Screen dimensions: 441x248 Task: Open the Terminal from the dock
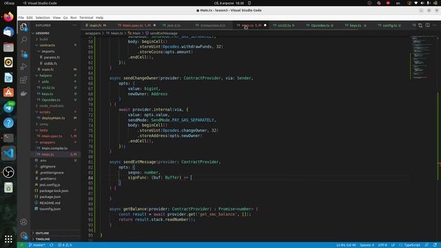(8, 138)
